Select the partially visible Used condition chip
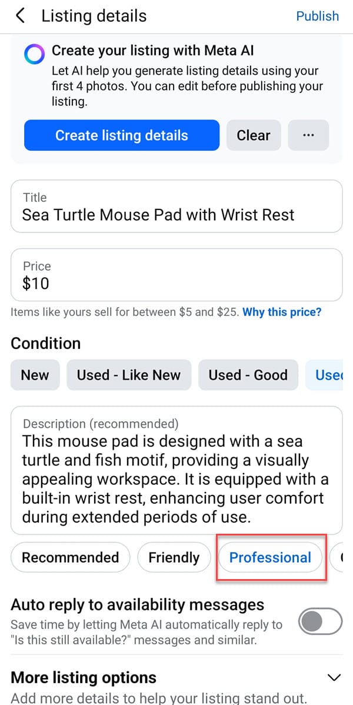The image size is (353, 705). [x=329, y=375]
